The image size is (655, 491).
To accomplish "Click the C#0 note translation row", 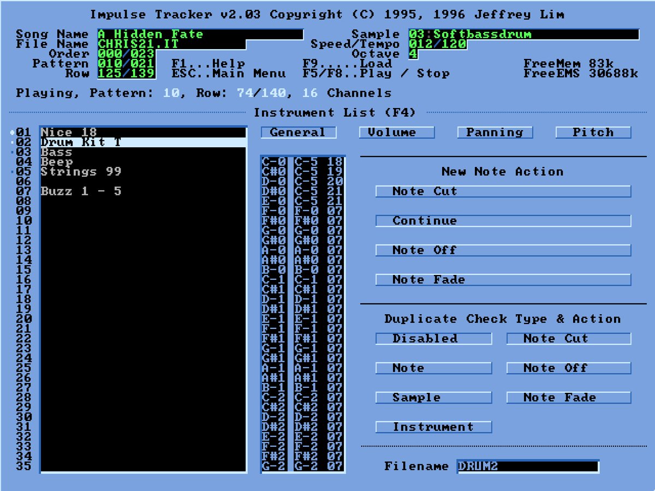I will point(303,172).
